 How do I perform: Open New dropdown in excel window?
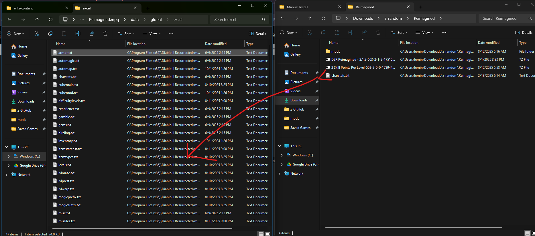15,34
